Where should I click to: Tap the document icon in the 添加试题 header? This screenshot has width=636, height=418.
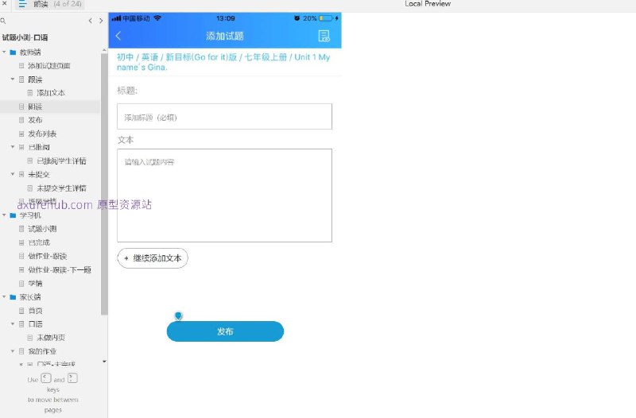(x=324, y=36)
